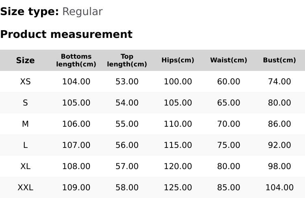
Task: Select the 70.00 waist value for M
Action: click(x=229, y=124)
